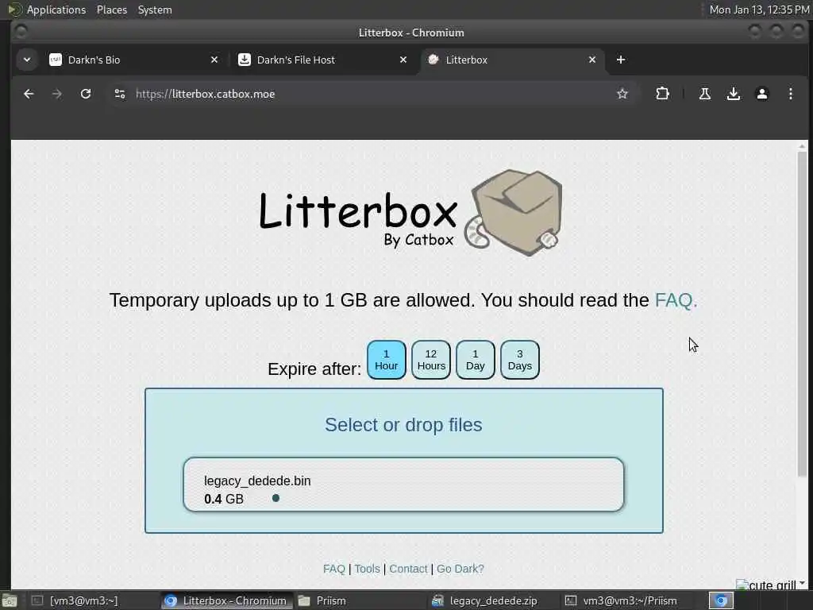Bookmark this page with the star
Viewport: 813px width, 610px height.
622,94
